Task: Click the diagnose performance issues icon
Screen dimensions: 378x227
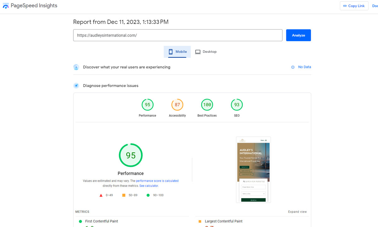Action: [76, 86]
